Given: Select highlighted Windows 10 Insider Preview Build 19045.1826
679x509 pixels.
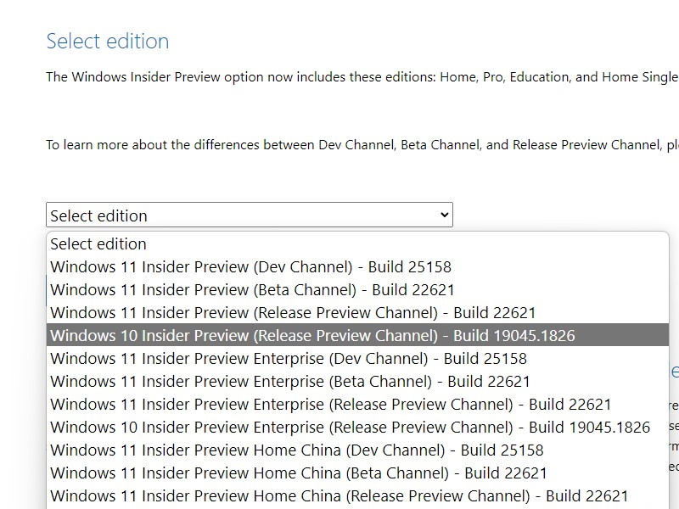Looking at the screenshot, I should [x=312, y=335].
